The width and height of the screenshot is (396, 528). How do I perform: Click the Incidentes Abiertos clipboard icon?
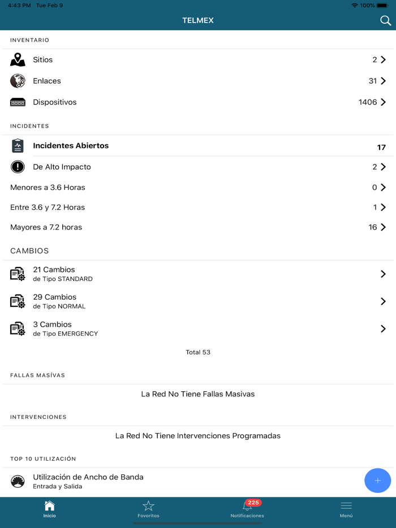coord(18,145)
